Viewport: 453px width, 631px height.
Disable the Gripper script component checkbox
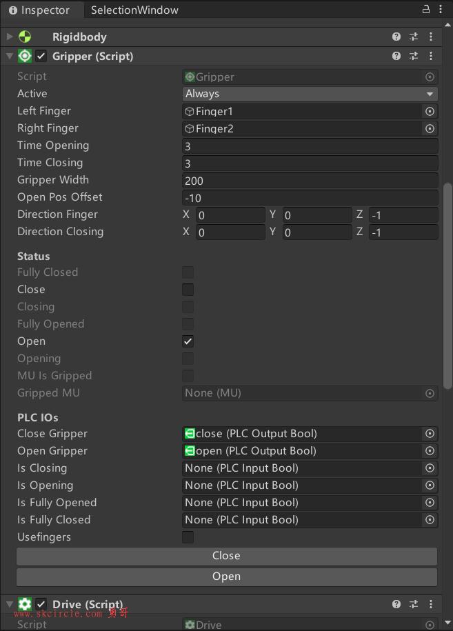pyautogui.click(x=41, y=56)
